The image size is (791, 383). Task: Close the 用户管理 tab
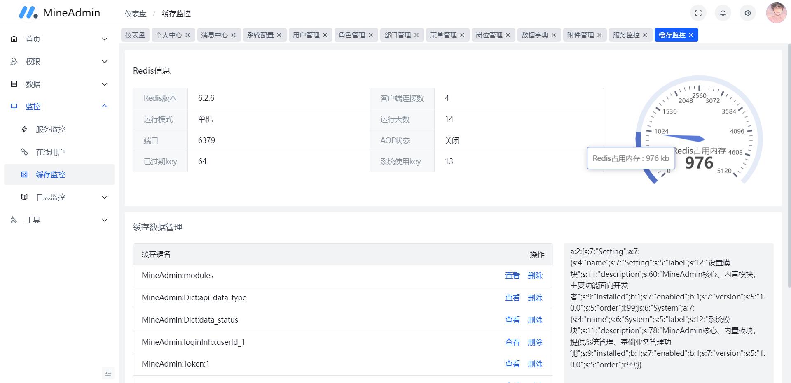(325, 35)
